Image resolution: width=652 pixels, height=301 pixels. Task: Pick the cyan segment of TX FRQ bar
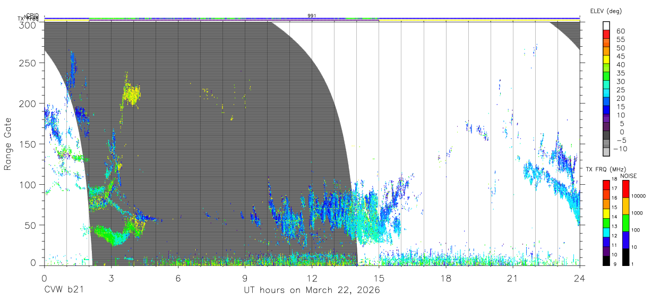606,232
